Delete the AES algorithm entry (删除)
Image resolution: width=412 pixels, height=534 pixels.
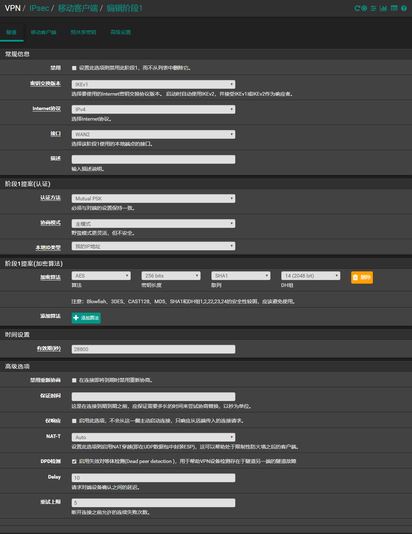click(x=362, y=278)
